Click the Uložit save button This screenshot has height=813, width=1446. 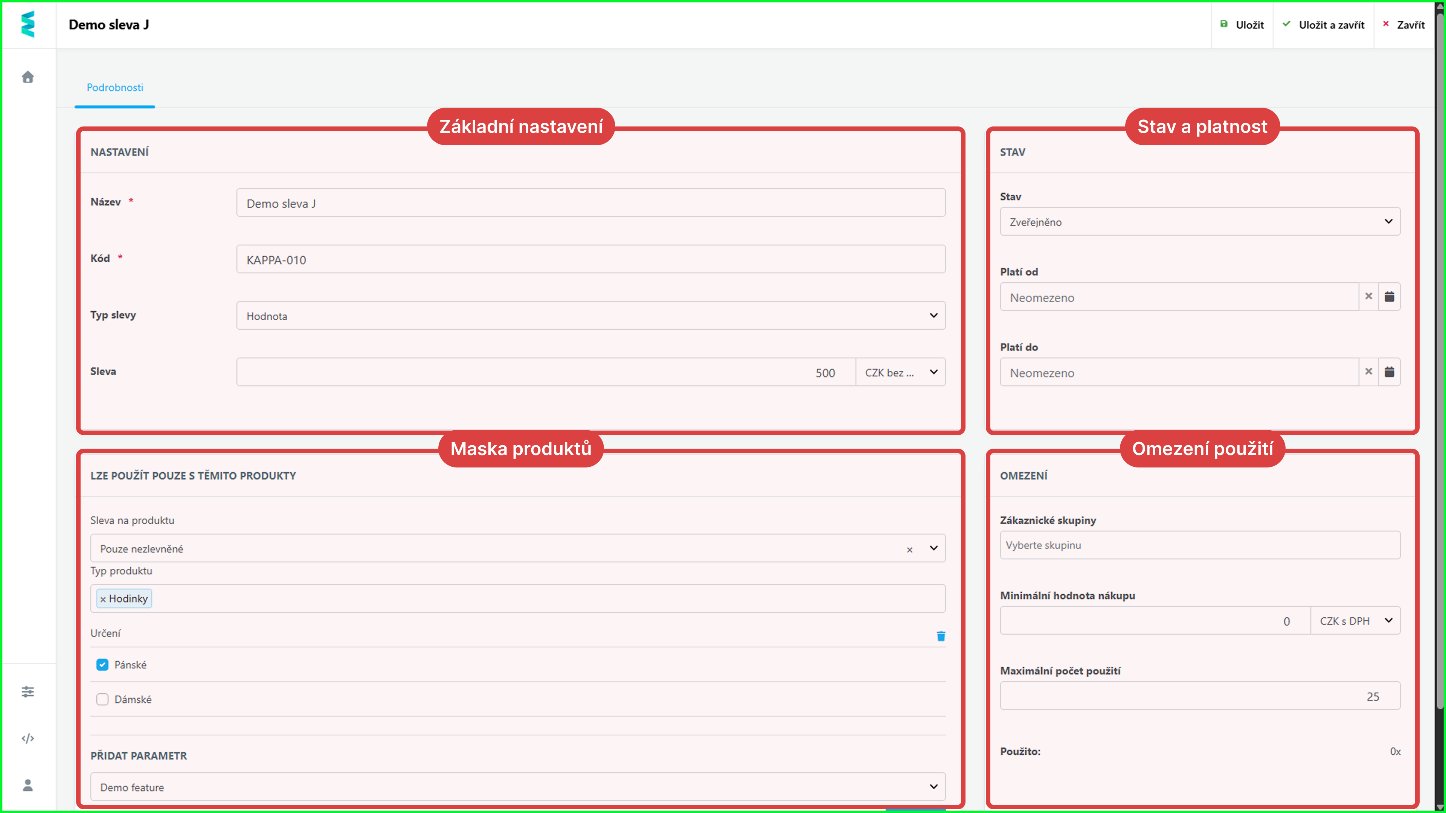pyautogui.click(x=1242, y=25)
